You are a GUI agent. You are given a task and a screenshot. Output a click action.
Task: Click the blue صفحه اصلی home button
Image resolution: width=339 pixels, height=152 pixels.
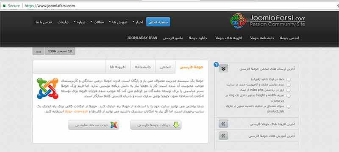[x=158, y=22]
